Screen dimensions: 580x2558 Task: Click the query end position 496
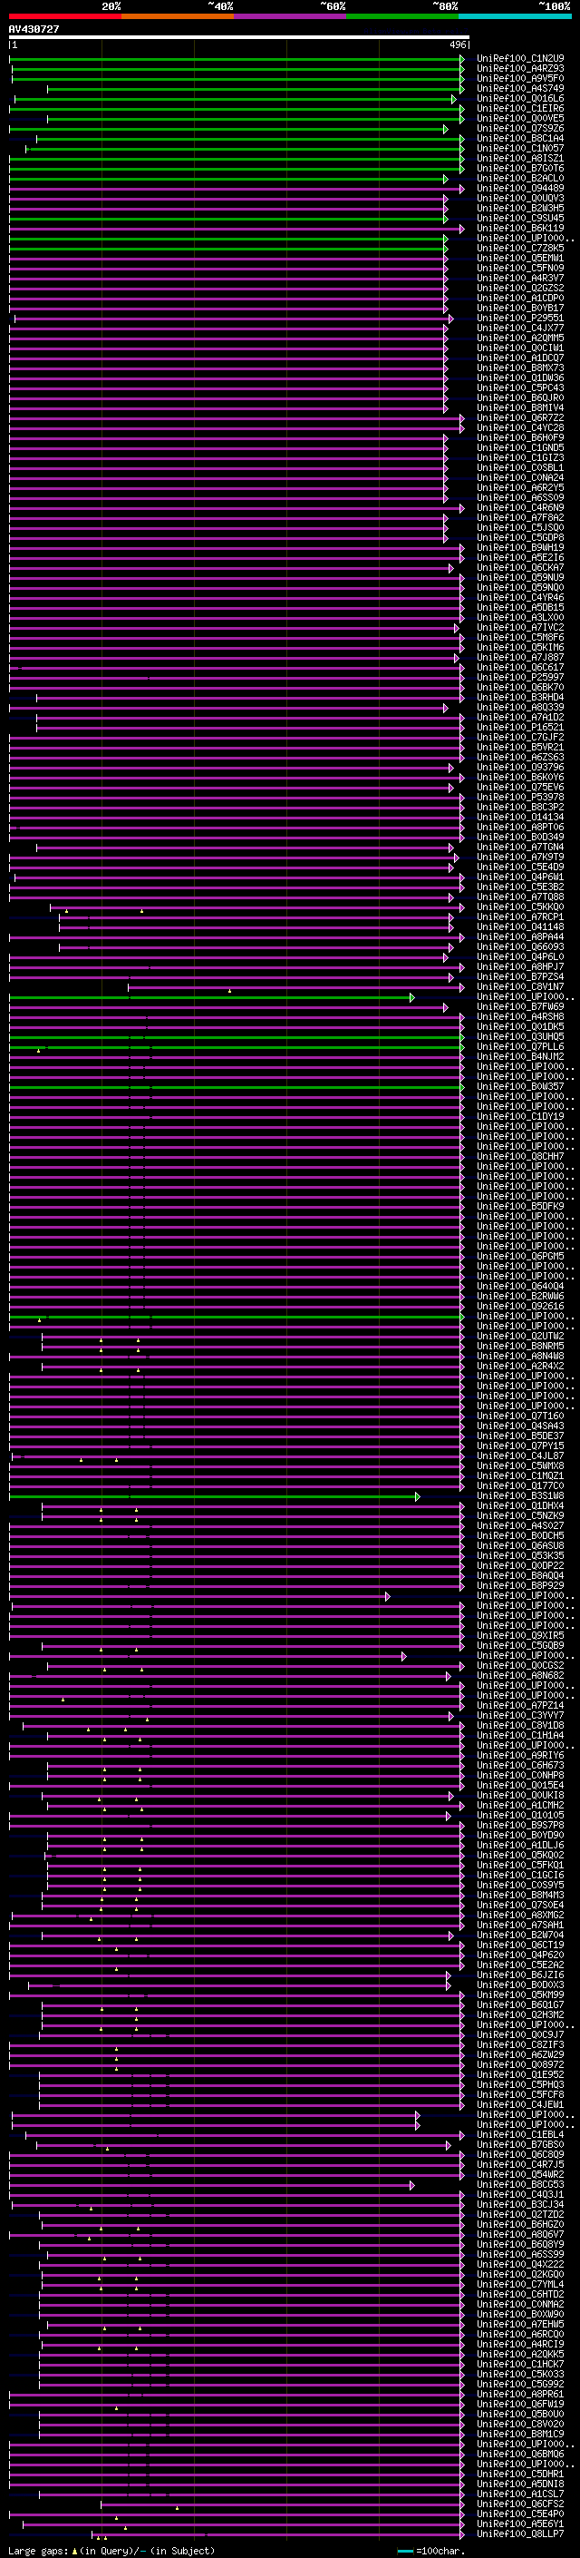pyautogui.click(x=457, y=44)
